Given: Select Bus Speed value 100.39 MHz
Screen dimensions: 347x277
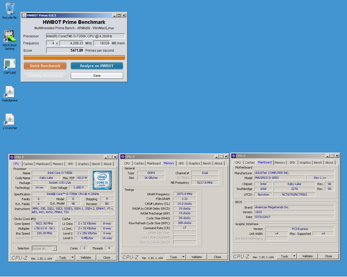Looking at the screenshot, I should click(x=44, y=233).
